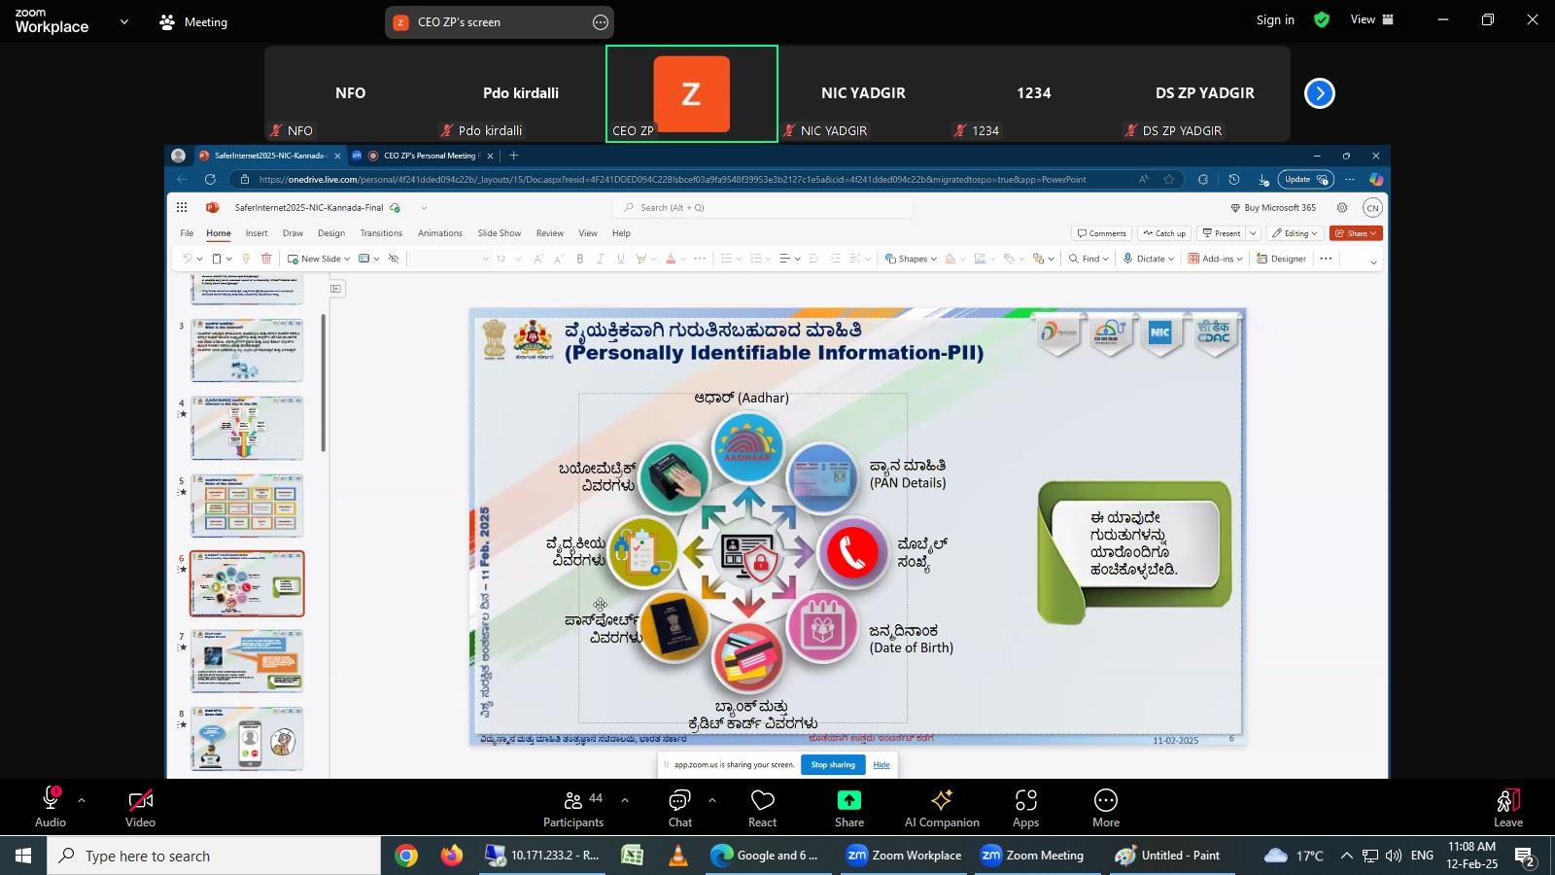Show next participants with blue arrow button
Viewport: 1555px width, 875px height.
tap(1319, 93)
